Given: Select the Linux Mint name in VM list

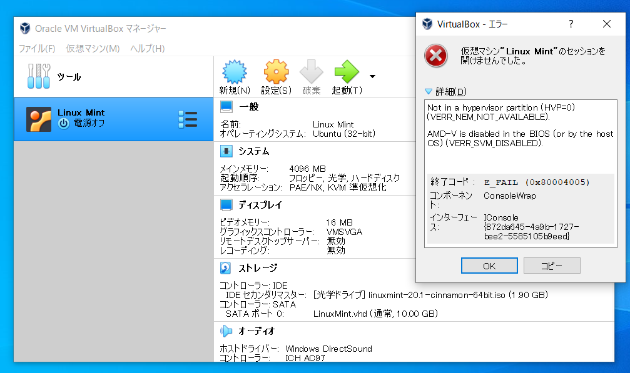Looking at the screenshot, I should [81, 112].
